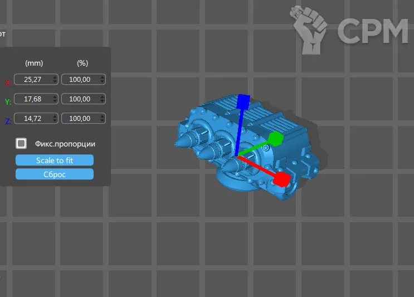The width and height of the screenshot is (414, 297).
Task: Increase X mm value with up arrow
Action: click(x=54, y=77)
